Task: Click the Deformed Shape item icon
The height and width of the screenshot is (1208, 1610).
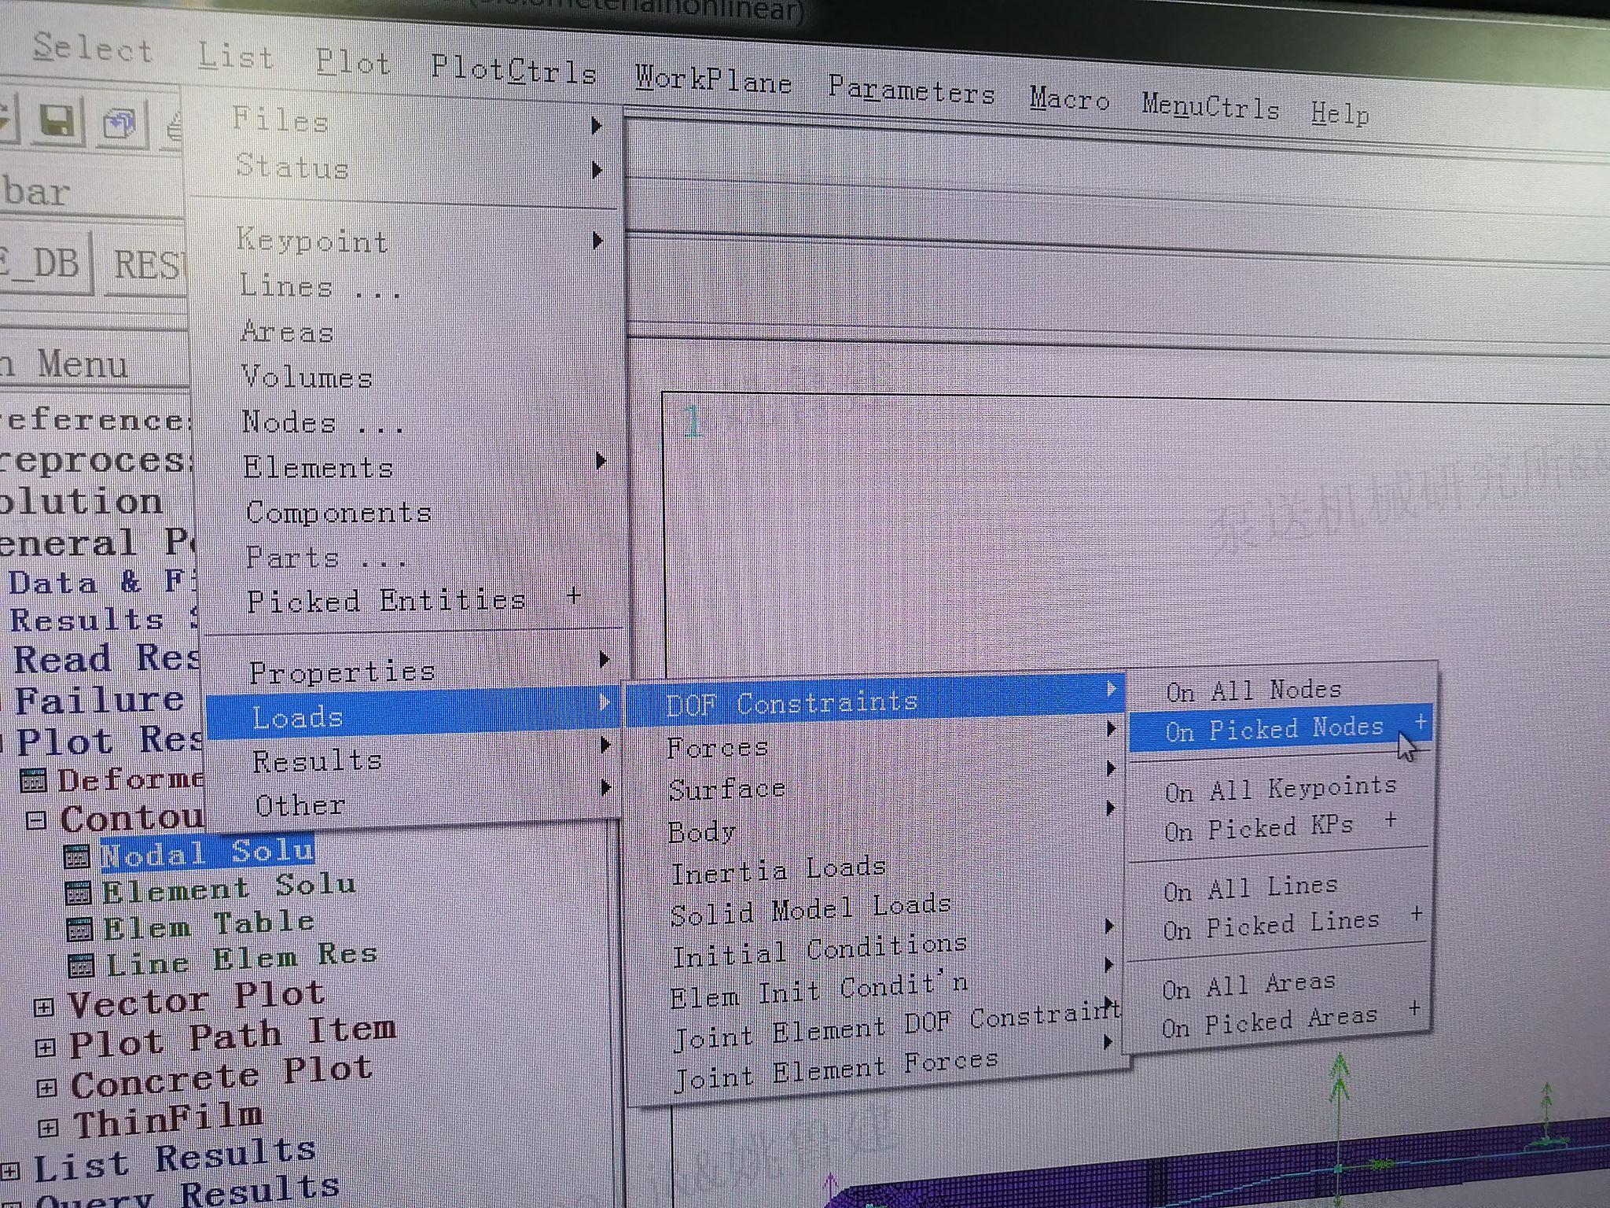Action: tap(34, 780)
